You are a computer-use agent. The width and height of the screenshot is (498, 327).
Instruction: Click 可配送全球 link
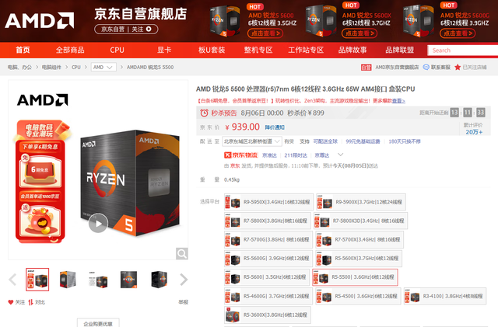tap(325, 141)
